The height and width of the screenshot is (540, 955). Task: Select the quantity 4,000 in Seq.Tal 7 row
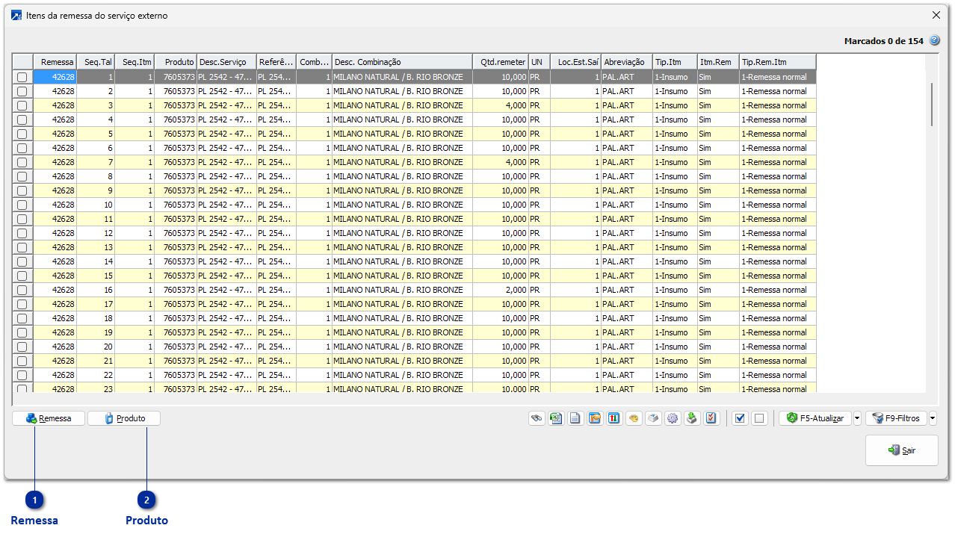tap(501, 162)
